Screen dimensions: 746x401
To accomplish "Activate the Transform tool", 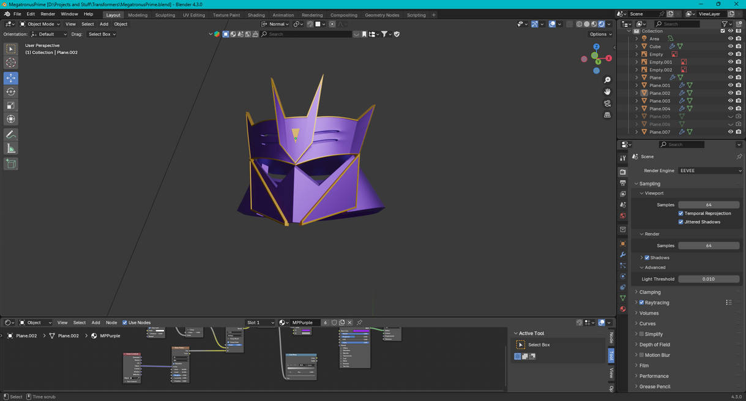I will 11,119.
